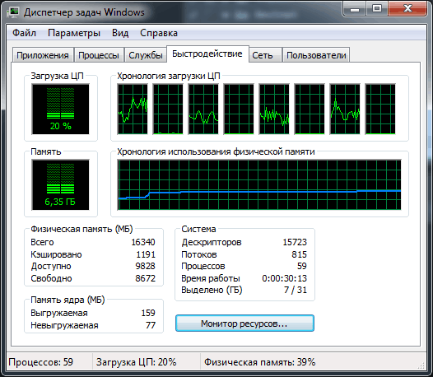433x377 pixels.
Task: Click the Кэшировано value 1191
Action: point(146,254)
